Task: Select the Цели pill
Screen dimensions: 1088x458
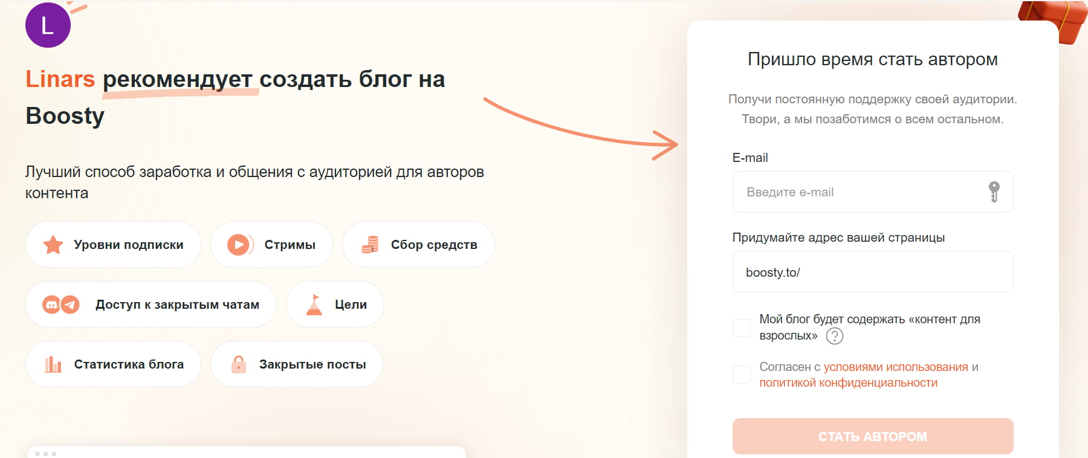Action: point(335,305)
